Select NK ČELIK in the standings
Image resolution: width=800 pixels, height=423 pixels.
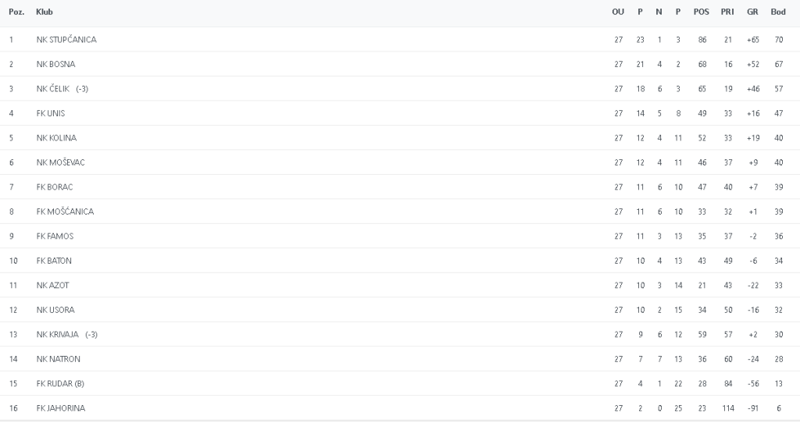click(x=53, y=89)
